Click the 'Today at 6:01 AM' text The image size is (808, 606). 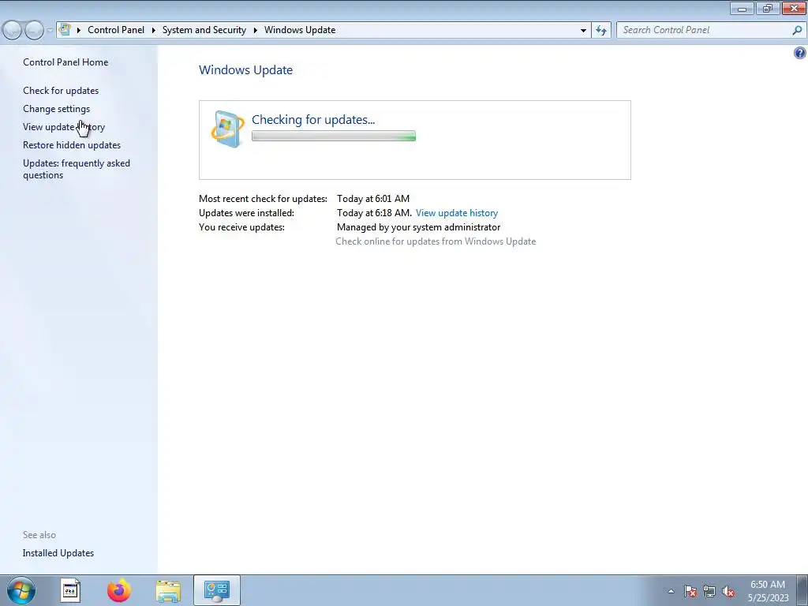[373, 198]
